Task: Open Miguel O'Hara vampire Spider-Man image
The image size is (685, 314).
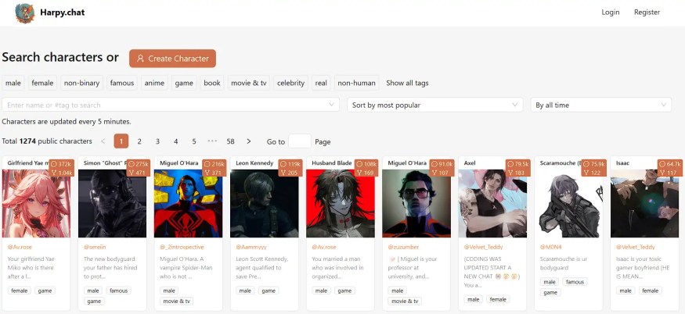Action: [189, 203]
